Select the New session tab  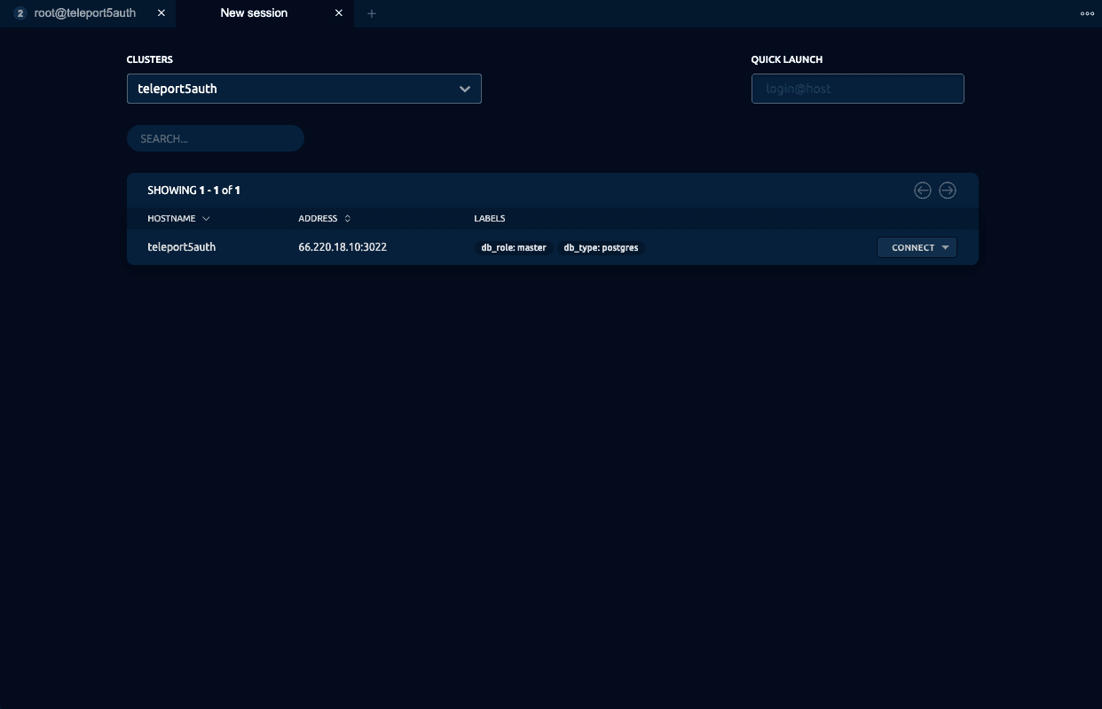[253, 12]
